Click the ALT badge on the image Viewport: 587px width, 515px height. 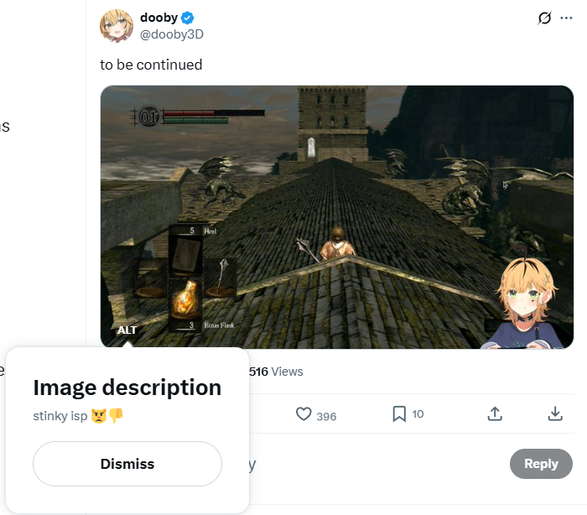point(127,330)
